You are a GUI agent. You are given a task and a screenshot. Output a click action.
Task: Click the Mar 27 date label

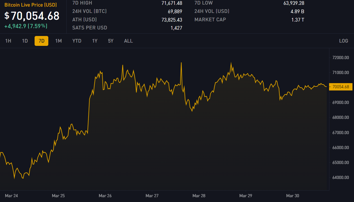tap(152, 196)
